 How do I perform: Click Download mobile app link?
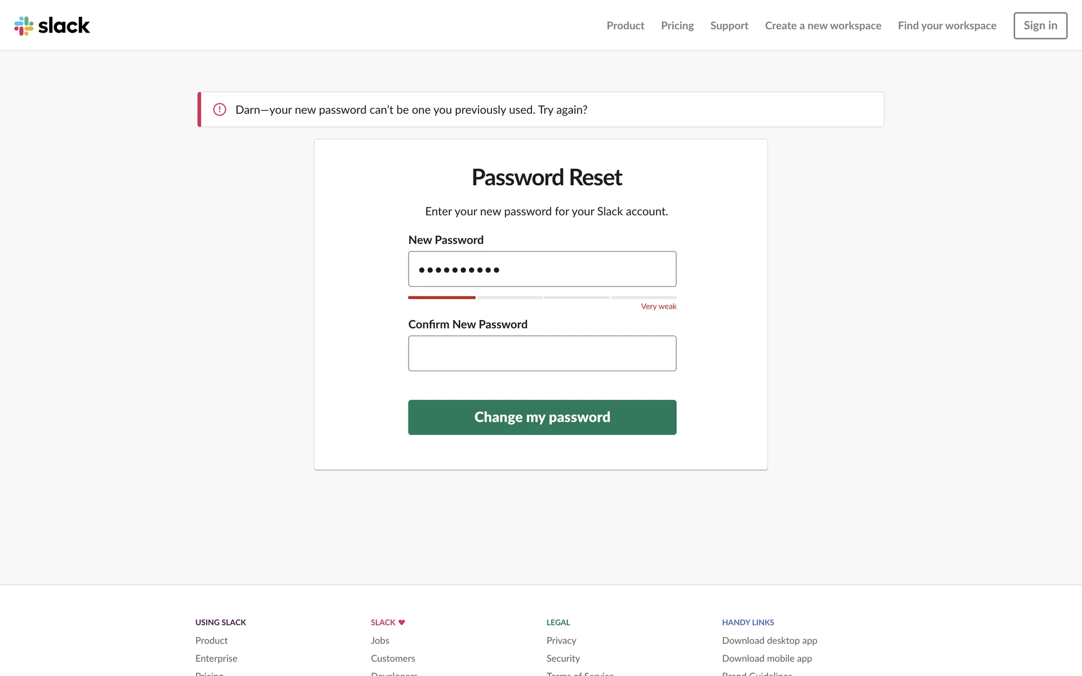coord(766,659)
